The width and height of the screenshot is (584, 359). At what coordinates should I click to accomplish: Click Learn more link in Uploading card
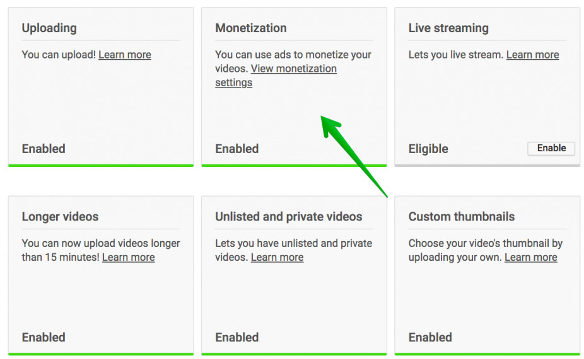point(124,55)
